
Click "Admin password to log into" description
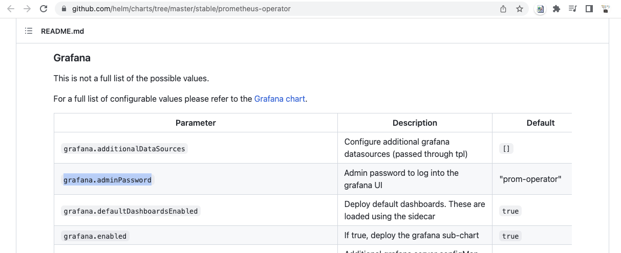401,179
